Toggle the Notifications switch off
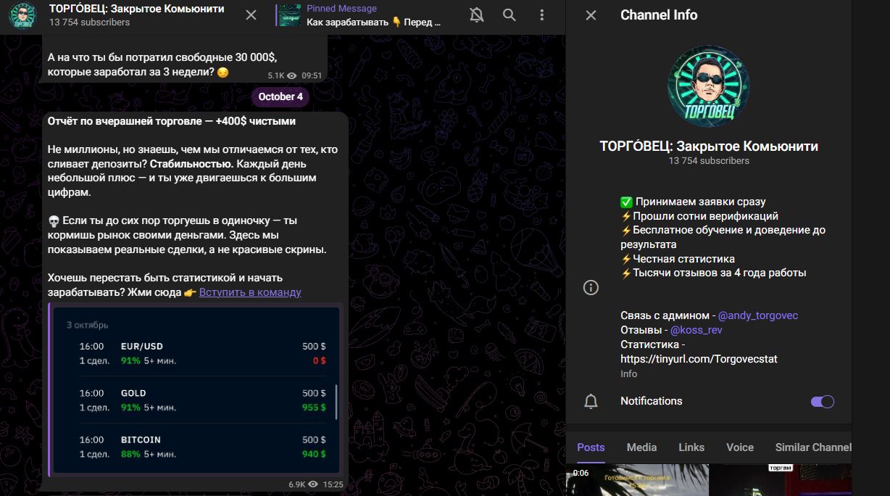 point(822,402)
